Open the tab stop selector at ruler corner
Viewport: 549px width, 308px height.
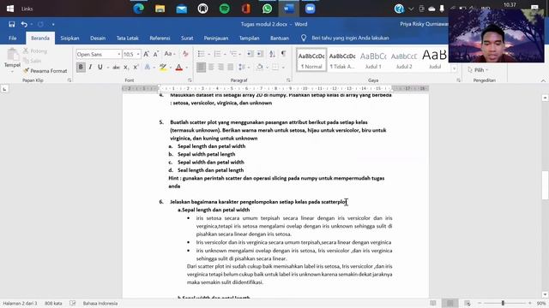[x=4, y=89]
